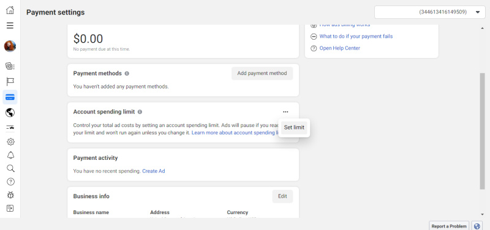The width and height of the screenshot is (490, 230).
Task: Open the settings gear in sidebar
Action: [x=10, y=142]
